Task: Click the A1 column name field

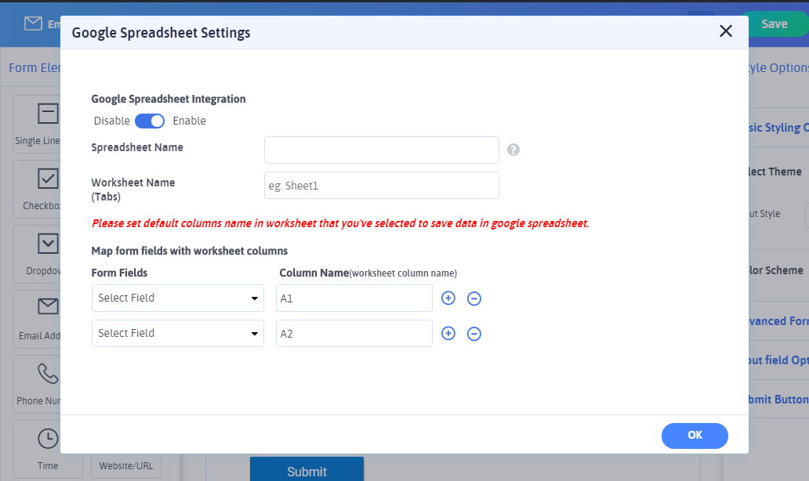Action: click(354, 298)
